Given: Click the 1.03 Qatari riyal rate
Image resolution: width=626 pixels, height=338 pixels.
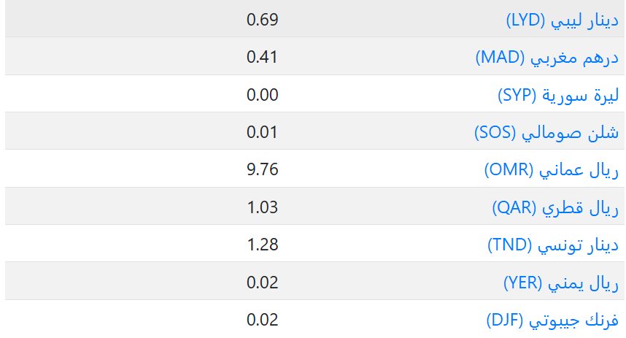Looking at the screenshot, I should [263, 207].
